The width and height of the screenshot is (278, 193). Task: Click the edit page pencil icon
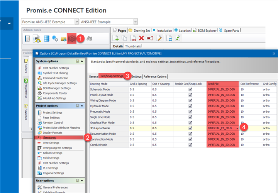[159, 38]
